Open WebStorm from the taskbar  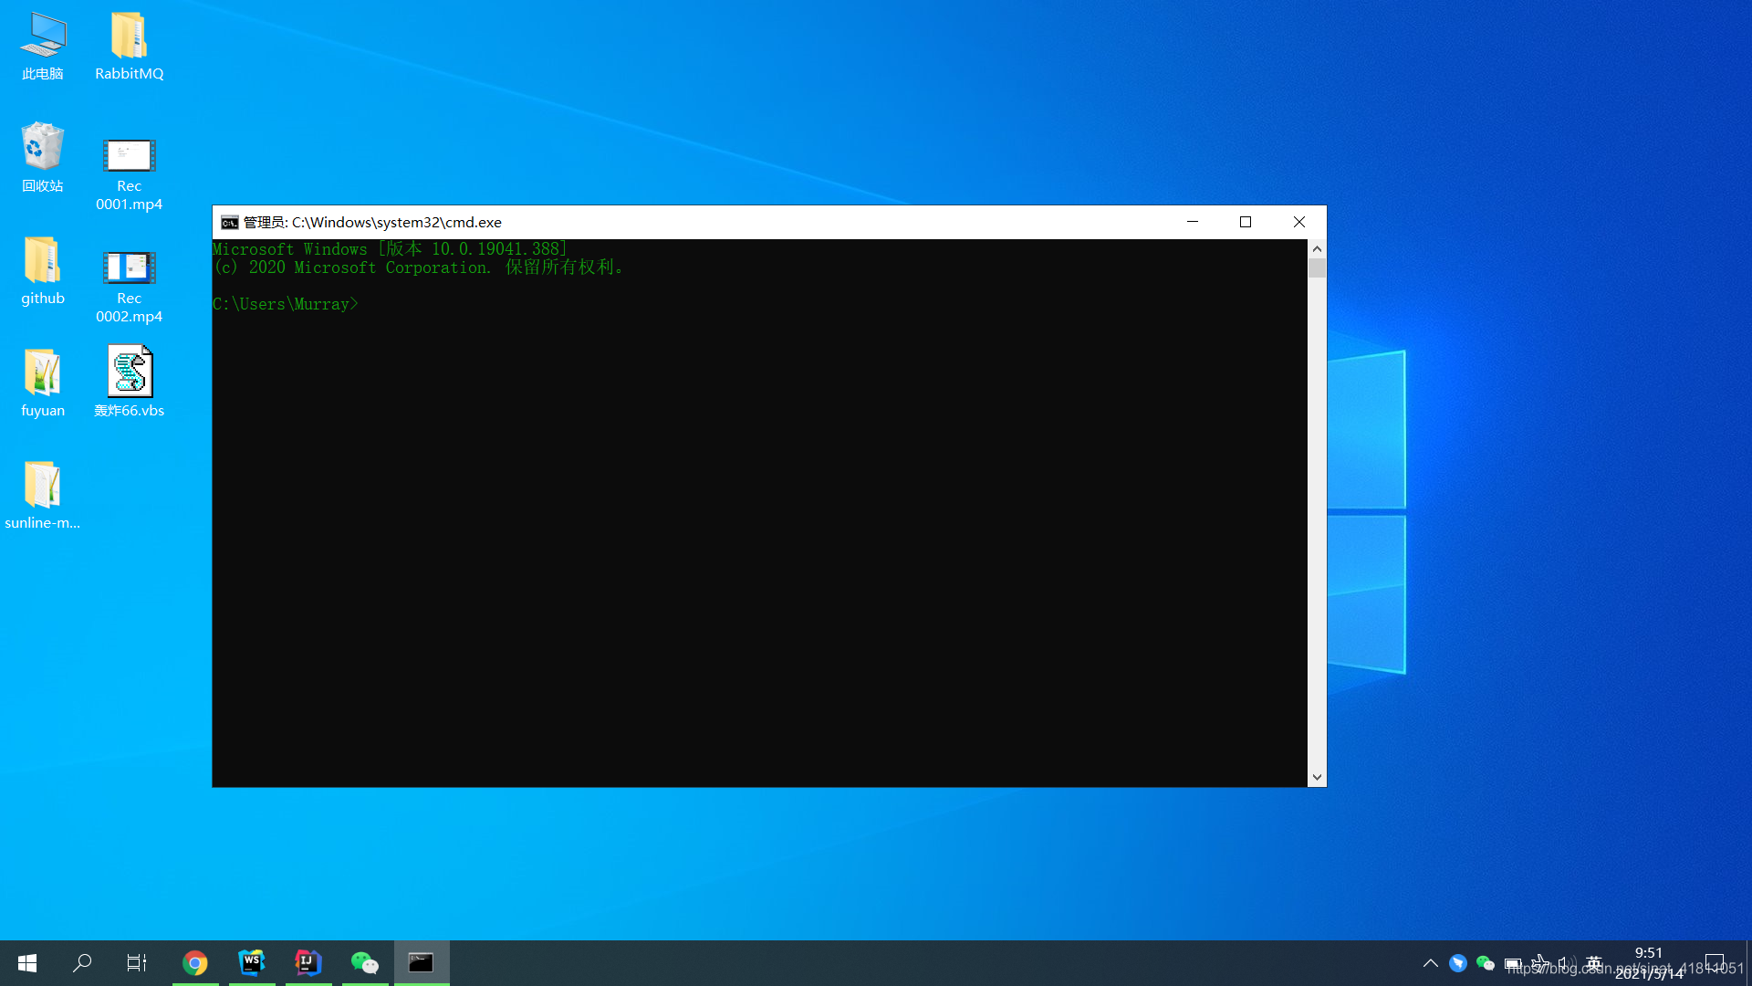point(252,962)
